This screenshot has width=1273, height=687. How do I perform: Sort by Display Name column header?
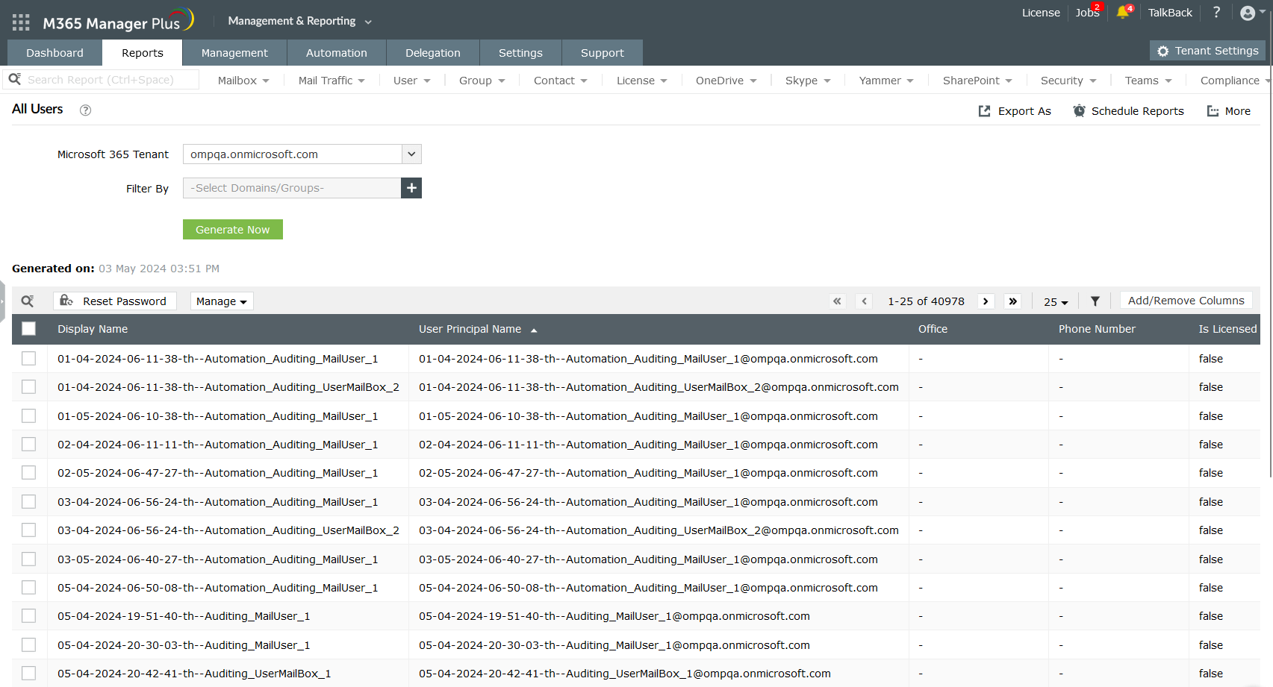pyautogui.click(x=93, y=329)
